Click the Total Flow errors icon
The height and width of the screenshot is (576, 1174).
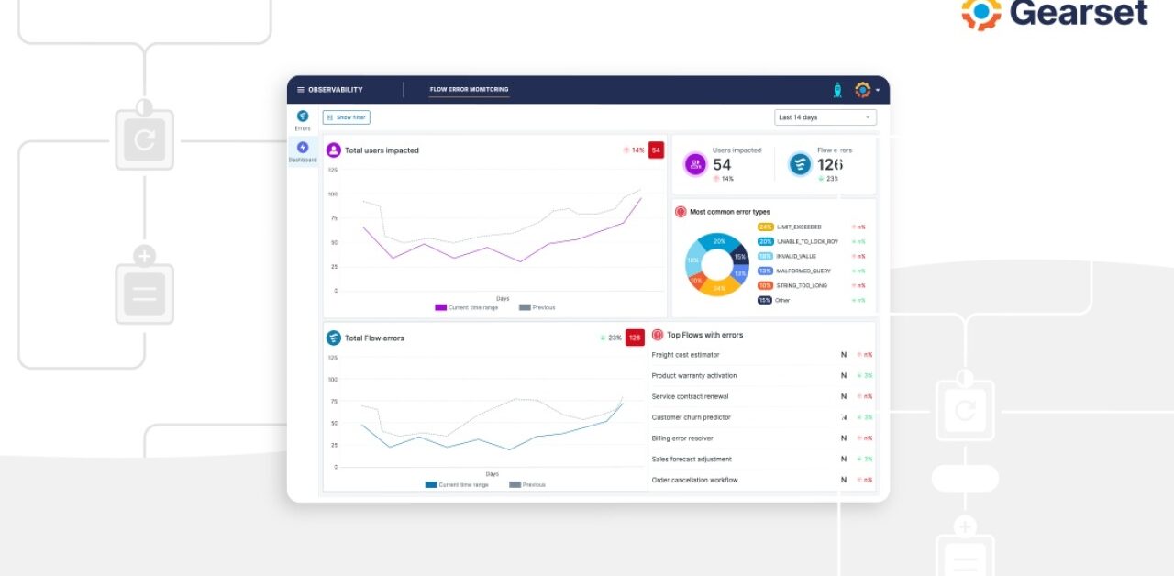(334, 338)
